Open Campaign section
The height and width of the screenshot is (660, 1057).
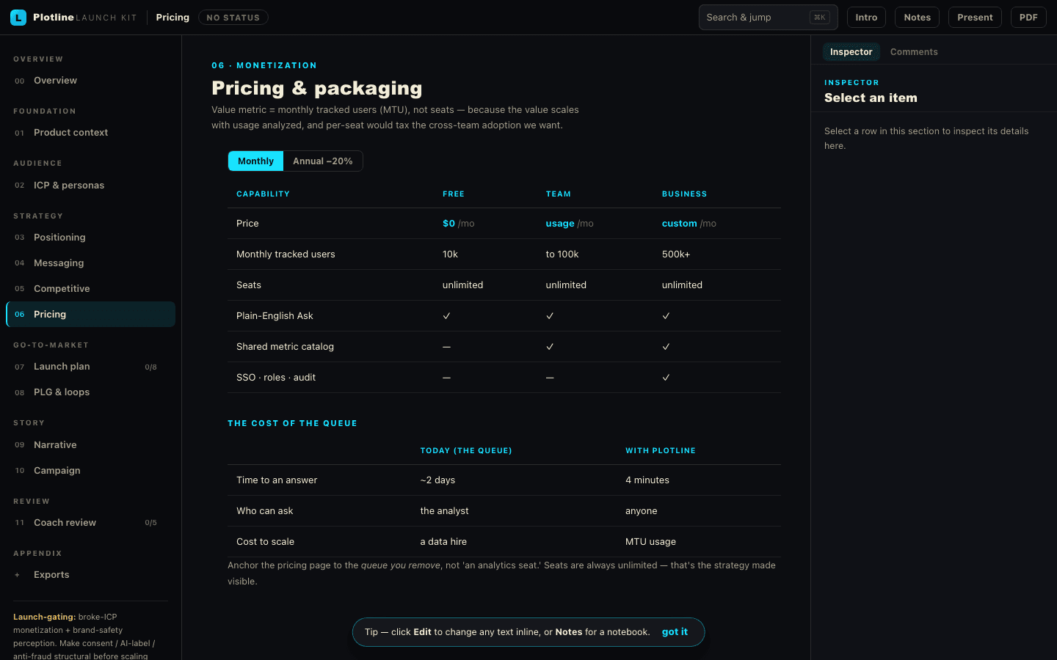(90, 471)
